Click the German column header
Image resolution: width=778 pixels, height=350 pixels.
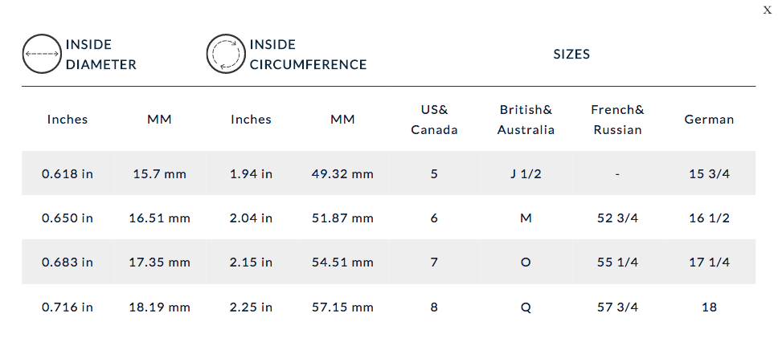click(709, 119)
